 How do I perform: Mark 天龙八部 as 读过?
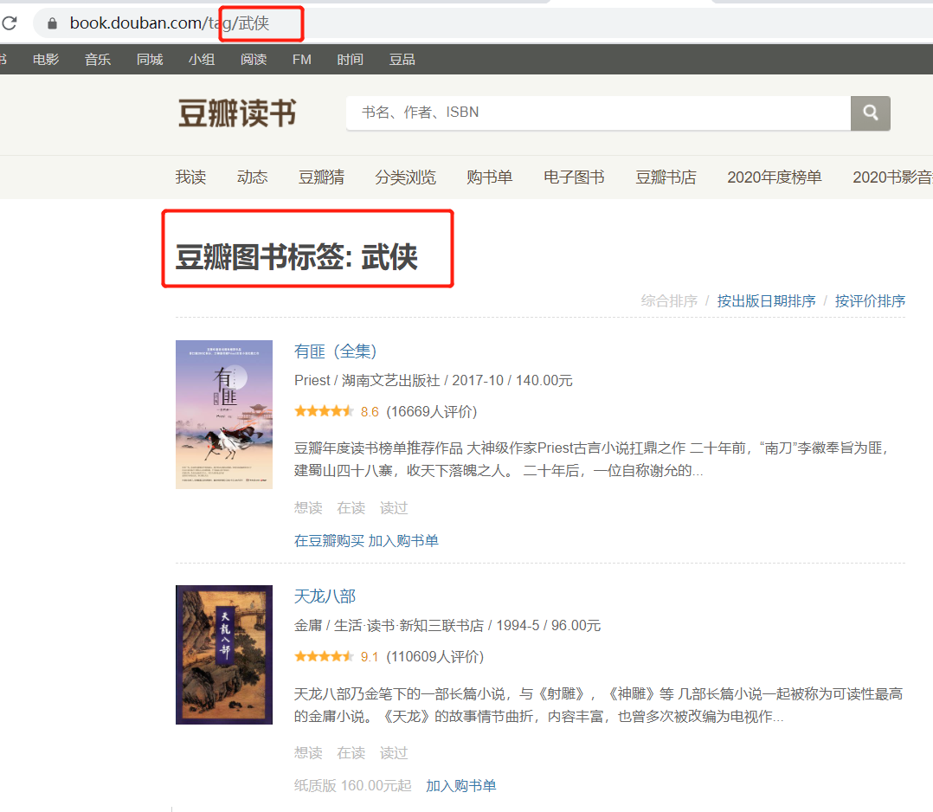(394, 753)
